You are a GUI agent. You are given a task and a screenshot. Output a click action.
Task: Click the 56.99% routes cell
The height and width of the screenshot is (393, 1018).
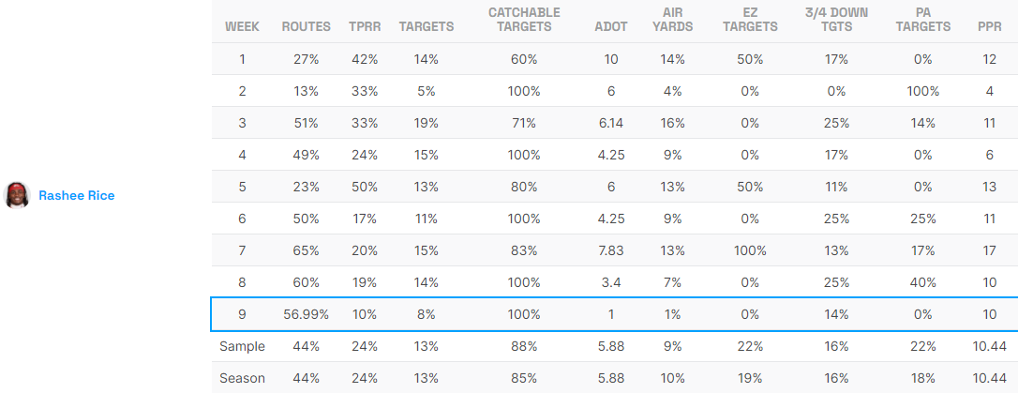coord(306,315)
